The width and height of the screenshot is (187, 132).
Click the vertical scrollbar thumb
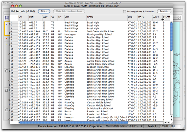click(171, 37)
